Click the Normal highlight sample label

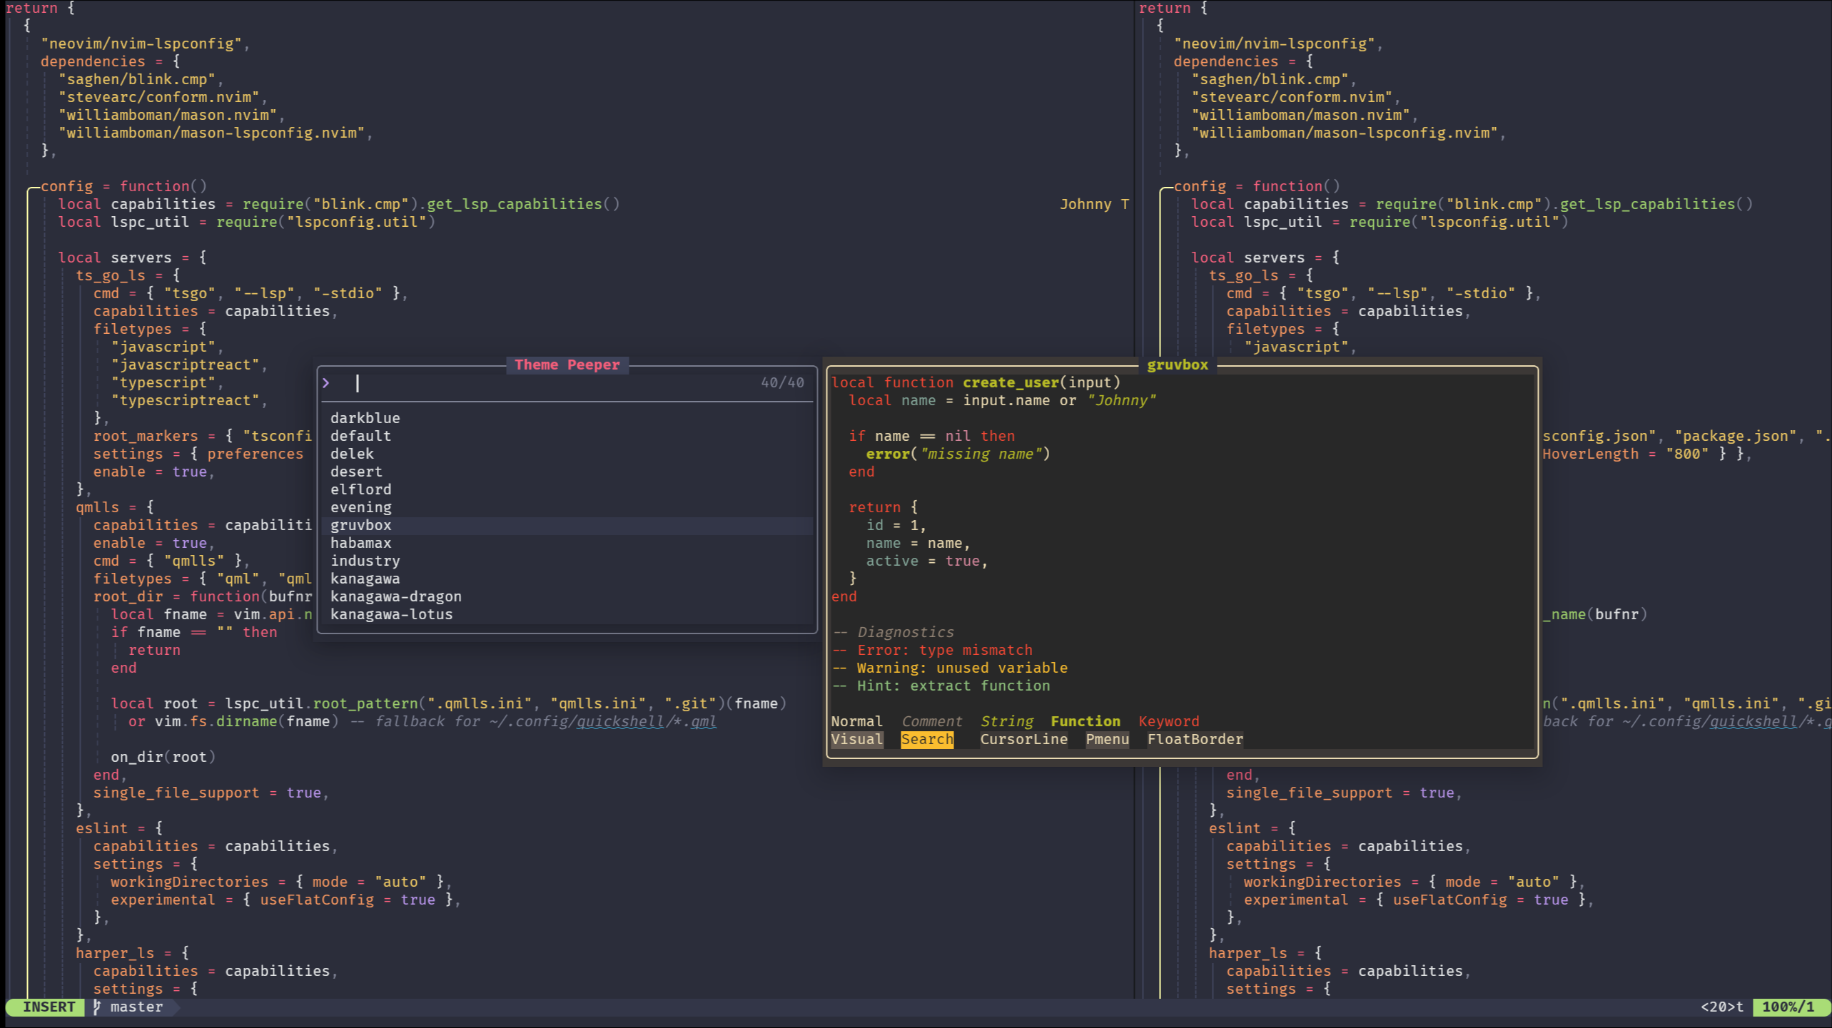coord(856,721)
